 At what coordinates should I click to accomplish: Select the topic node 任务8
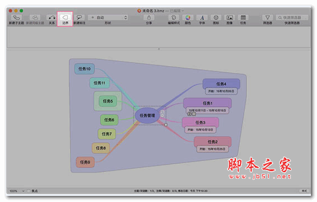point(100,148)
